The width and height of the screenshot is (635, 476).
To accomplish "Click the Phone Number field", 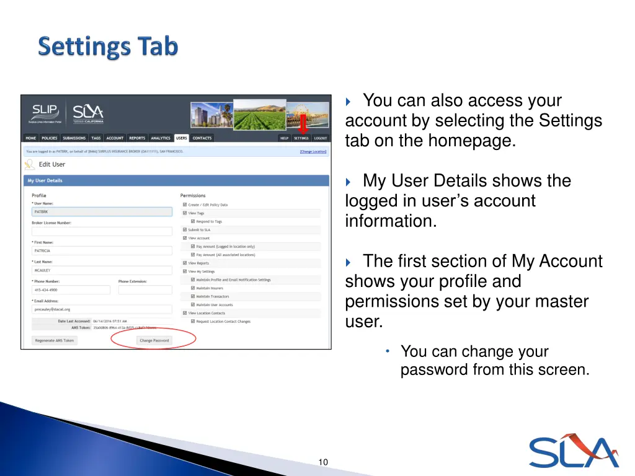I will pyautogui.click(x=71, y=290).
